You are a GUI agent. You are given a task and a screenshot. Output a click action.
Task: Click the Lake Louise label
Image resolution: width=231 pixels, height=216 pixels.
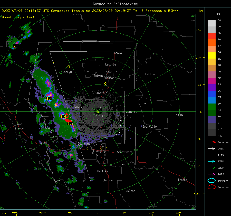pyautogui.click(x=20, y=126)
